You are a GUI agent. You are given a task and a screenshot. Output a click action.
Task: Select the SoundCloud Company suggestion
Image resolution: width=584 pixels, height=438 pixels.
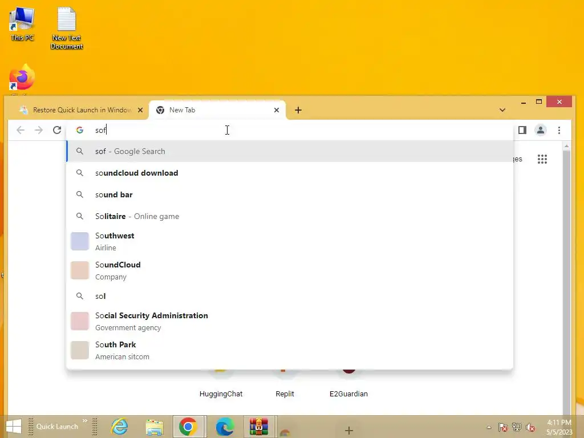click(x=290, y=270)
